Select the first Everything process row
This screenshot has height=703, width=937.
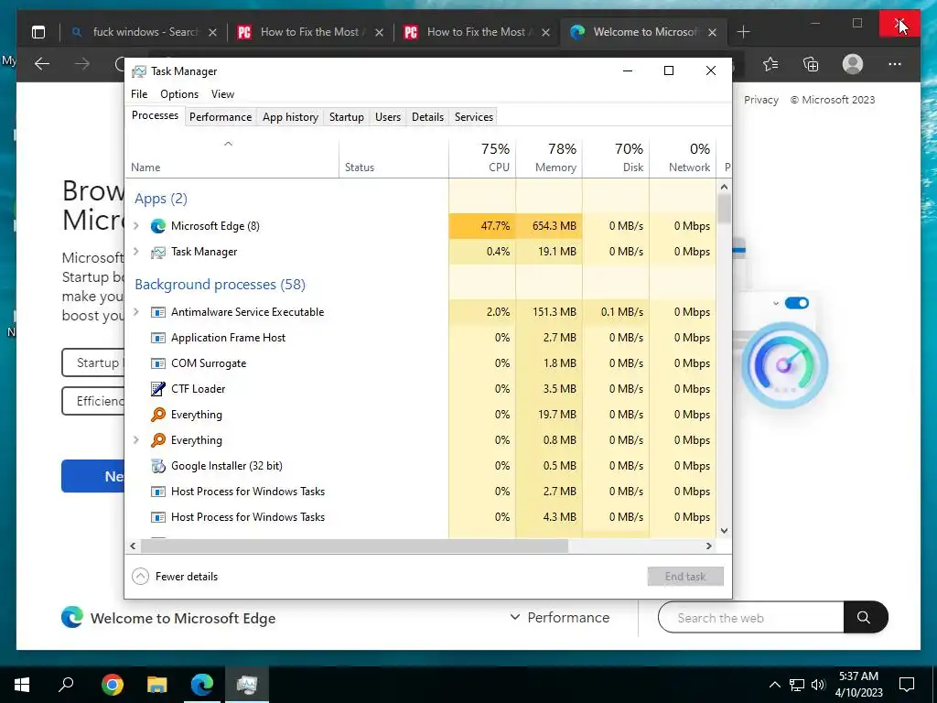[421, 415]
